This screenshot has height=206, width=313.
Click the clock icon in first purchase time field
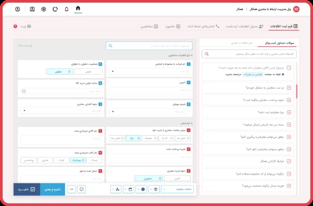click(x=24, y=91)
